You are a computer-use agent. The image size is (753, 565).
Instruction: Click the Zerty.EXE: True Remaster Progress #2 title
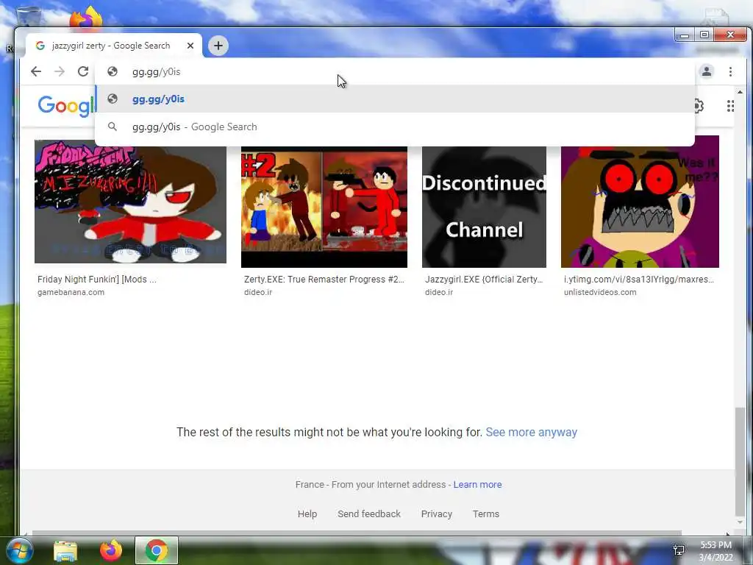click(324, 279)
